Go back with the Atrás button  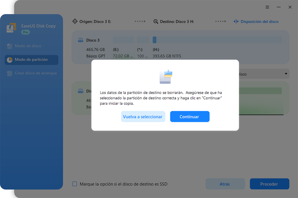pos(225,184)
